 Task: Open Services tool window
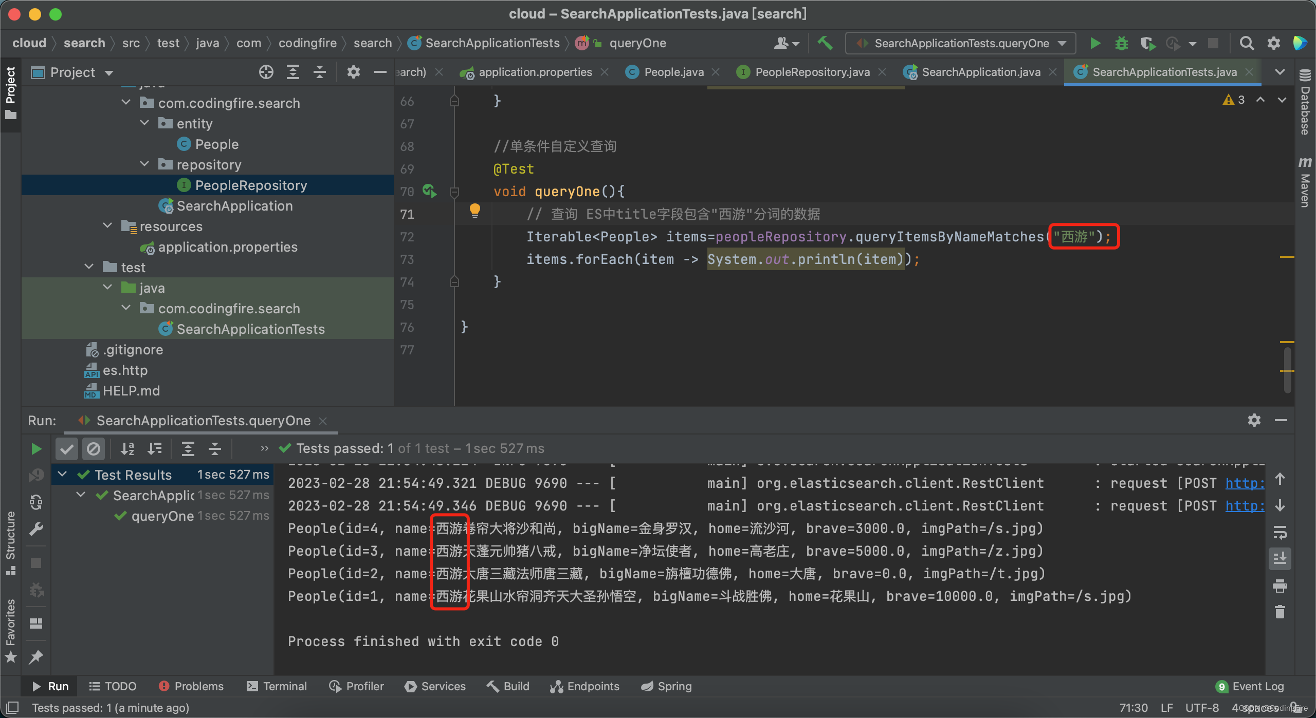coord(435,686)
